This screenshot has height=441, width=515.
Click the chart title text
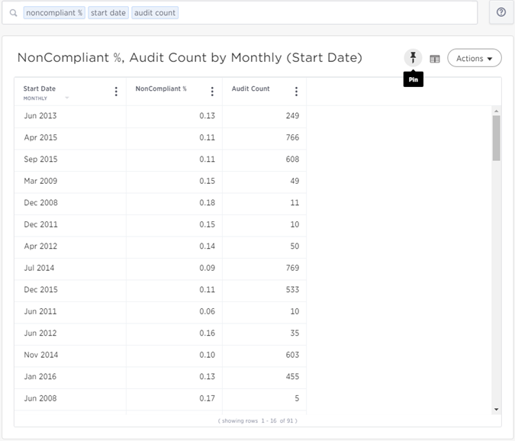tap(189, 57)
